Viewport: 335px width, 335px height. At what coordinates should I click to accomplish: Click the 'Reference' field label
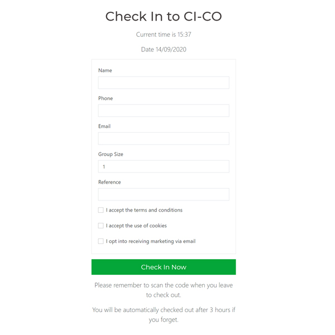109,182
